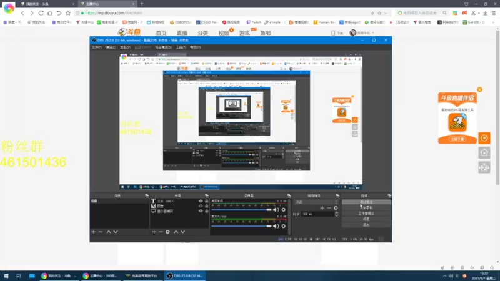500x281 pixels.
Task: Open the OBS 工具 menu
Action: [x=181, y=47]
